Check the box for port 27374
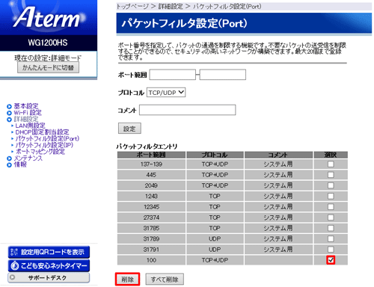 (331, 217)
